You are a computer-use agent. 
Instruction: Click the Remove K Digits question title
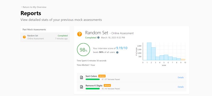(94, 85)
